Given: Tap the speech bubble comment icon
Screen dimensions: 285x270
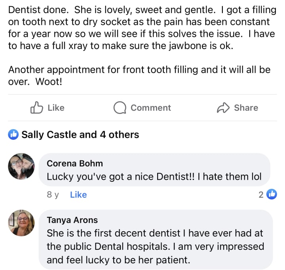Looking at the screenshot, I should point(120,108).
